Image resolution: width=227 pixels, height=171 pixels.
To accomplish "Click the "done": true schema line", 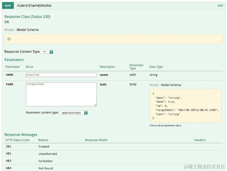I will (165, 102).
